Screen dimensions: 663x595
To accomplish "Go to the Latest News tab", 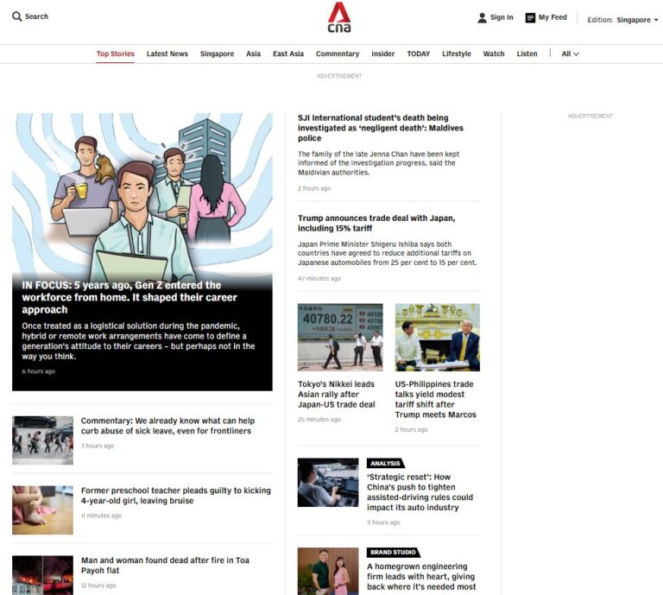I will [x=167, y=54].
